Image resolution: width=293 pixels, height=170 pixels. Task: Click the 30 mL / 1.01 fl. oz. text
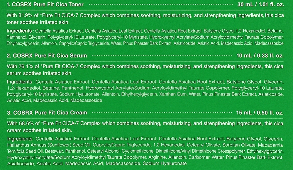[x=260, y=4]
